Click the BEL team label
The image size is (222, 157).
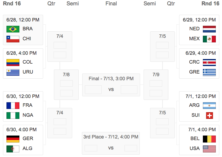tap(195, 139)
